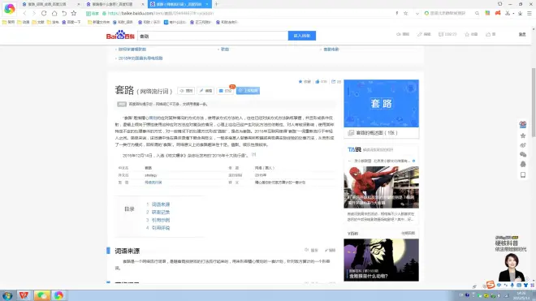This screenshot has width=536, height=301.
Task: Go back with the browser back arrow
Action: (x=24, y=13)
